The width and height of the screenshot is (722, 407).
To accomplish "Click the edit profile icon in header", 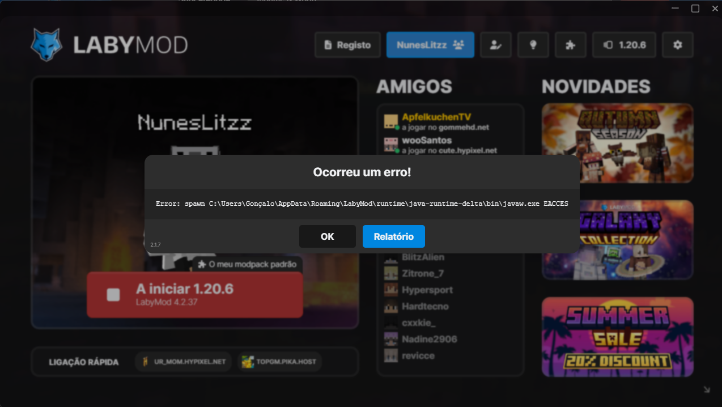I will [x=496, y=45].
